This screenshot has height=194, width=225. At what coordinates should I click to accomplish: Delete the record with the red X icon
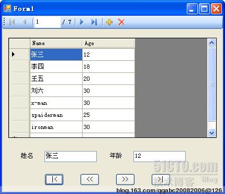[121, 22]
